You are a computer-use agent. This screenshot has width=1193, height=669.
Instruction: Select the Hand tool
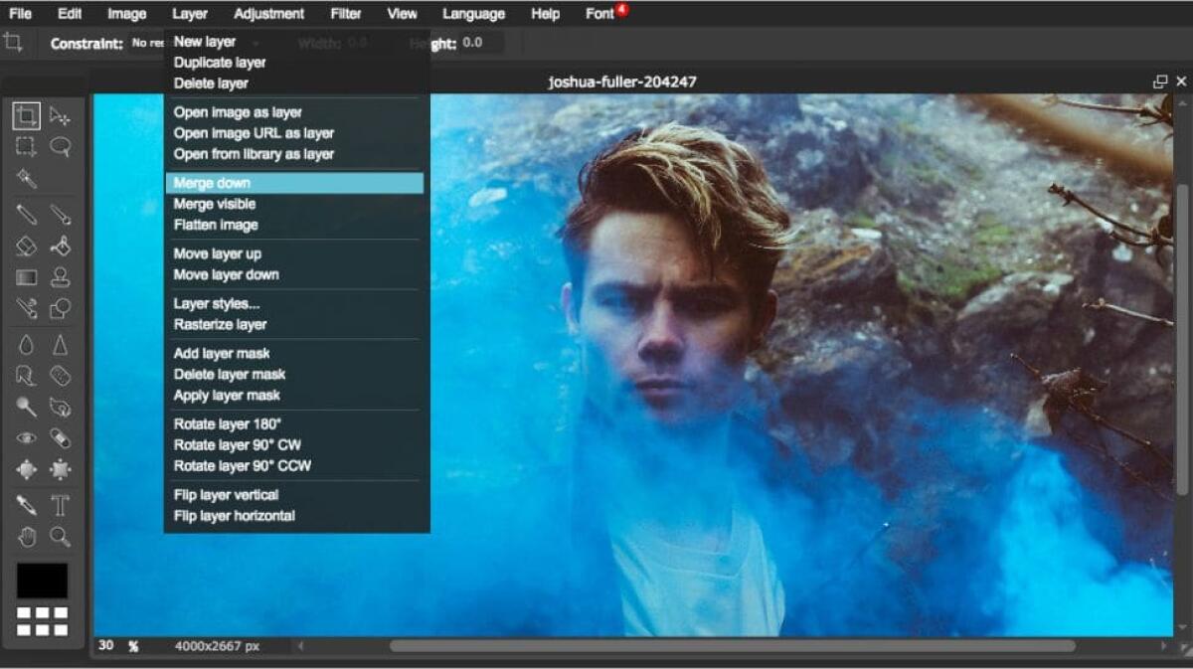(28, 537)
